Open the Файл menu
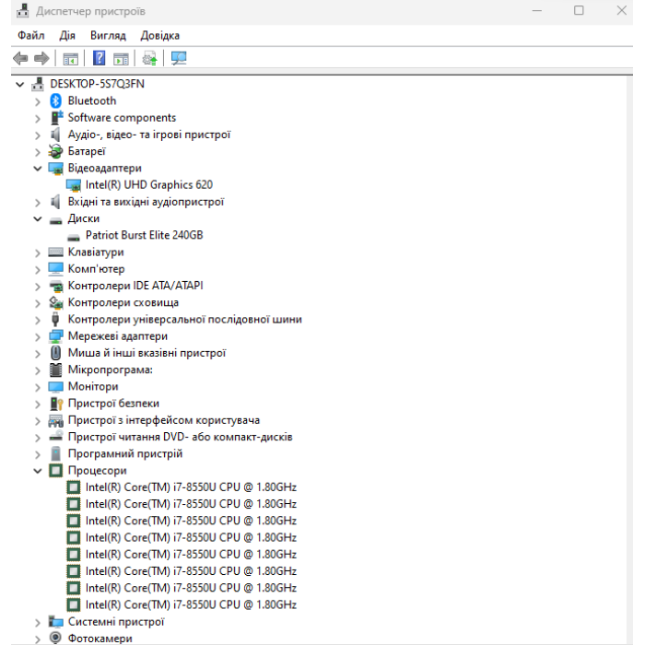Screen dimensions: 645x645 click(30, 35)
